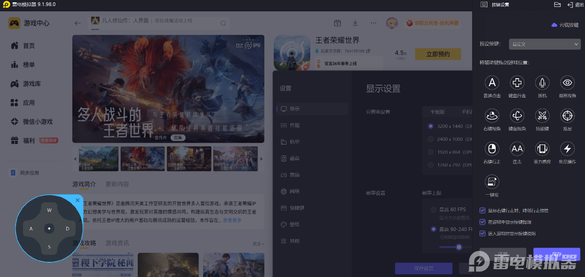Viewport: 585px width, 277px height.
Task: Select the 普通点击 tap key icon
Action: coord(492,83)
